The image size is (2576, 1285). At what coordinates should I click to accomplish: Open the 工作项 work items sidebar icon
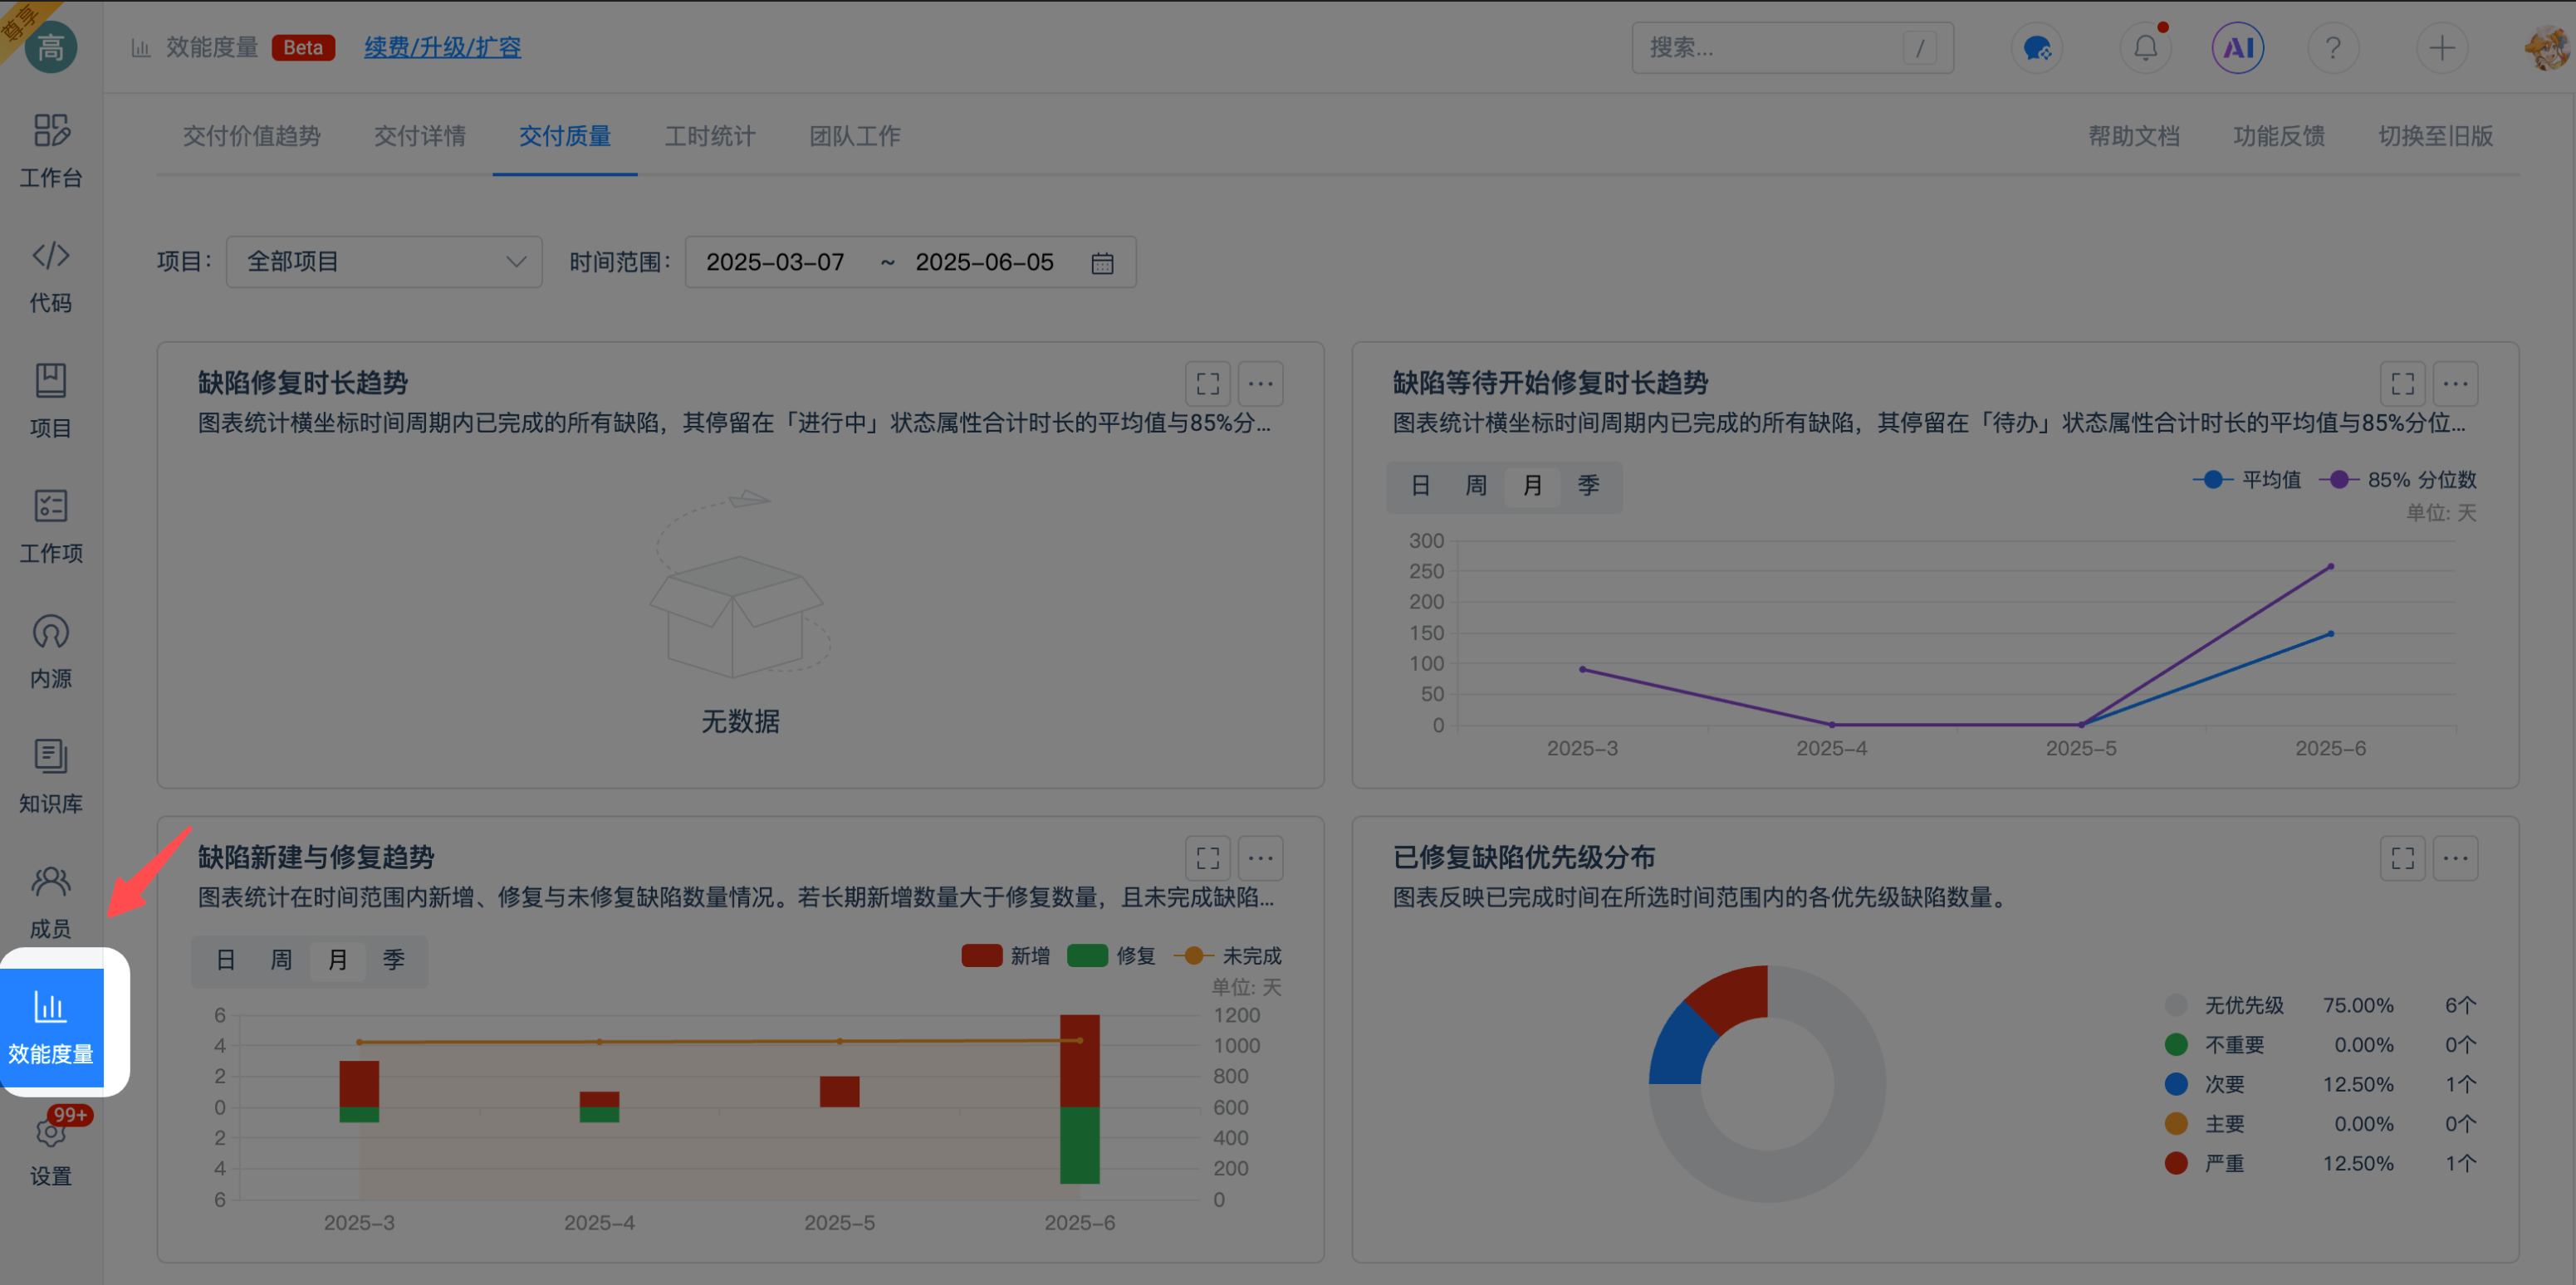(51, 526)
